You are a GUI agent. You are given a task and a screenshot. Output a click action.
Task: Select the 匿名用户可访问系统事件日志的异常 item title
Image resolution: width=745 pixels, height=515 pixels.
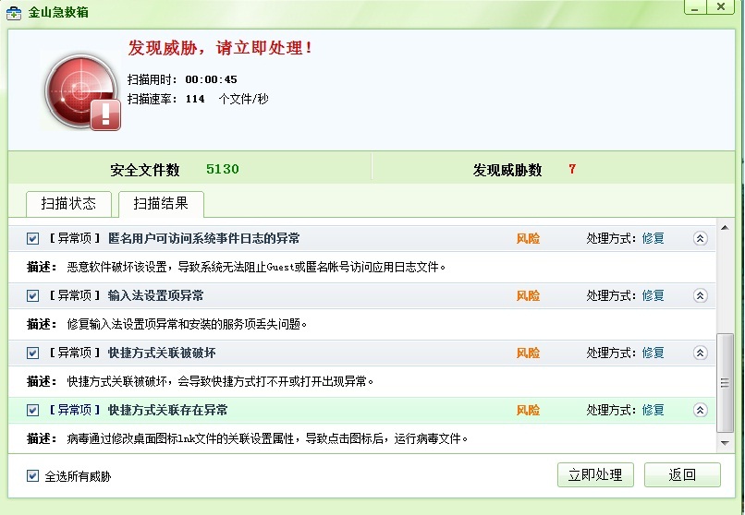point(204,238)
